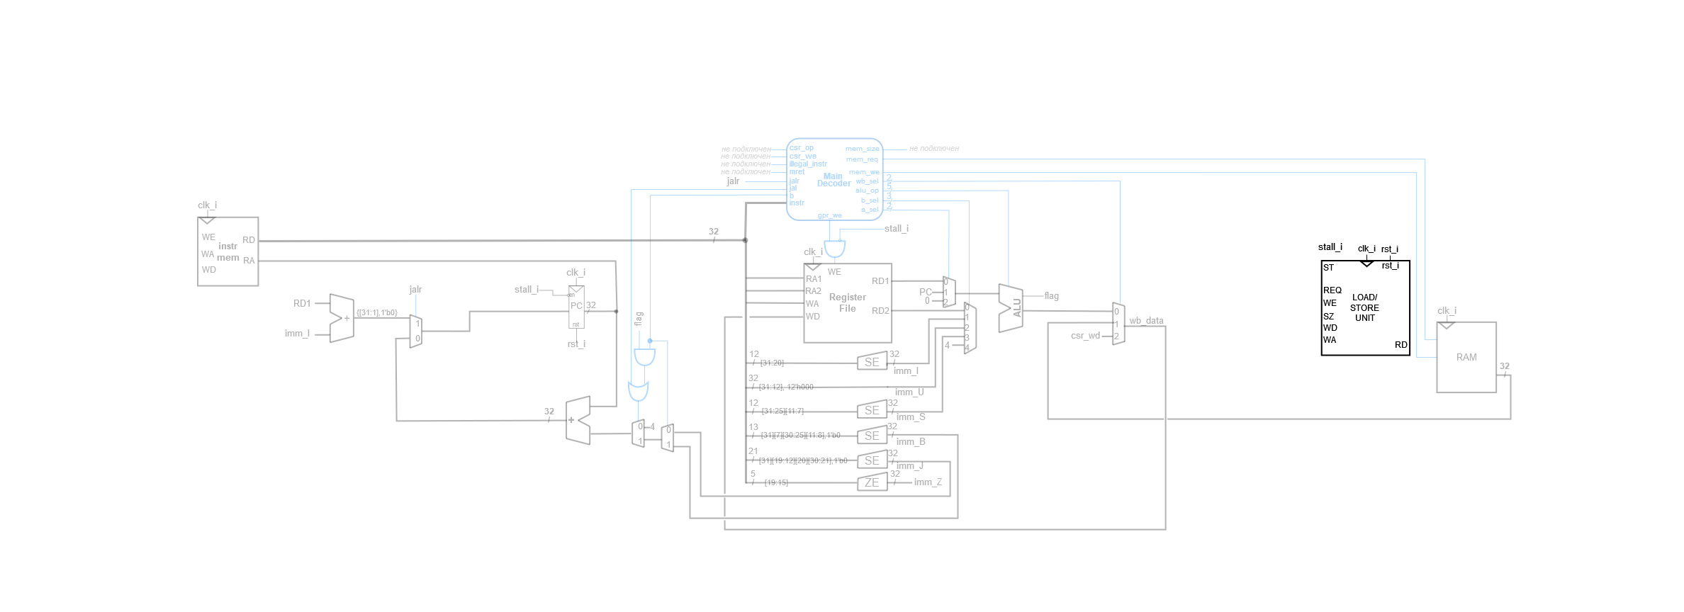Image resolution: width=1684 pixels, height=612 pixels.
Task: Click the PC register block
Action: click(x=576, y=307)
